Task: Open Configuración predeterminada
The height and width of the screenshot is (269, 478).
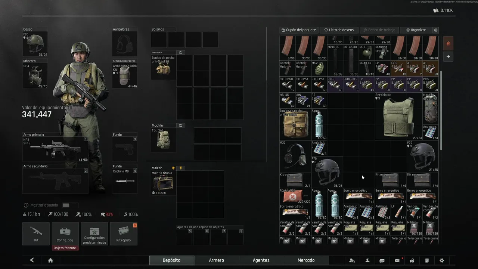Action: pyautogui.click(x=94, y=234)
